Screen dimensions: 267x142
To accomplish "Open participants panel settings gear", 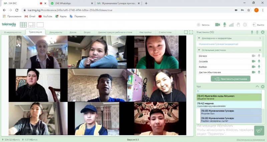I will (263, 32).
